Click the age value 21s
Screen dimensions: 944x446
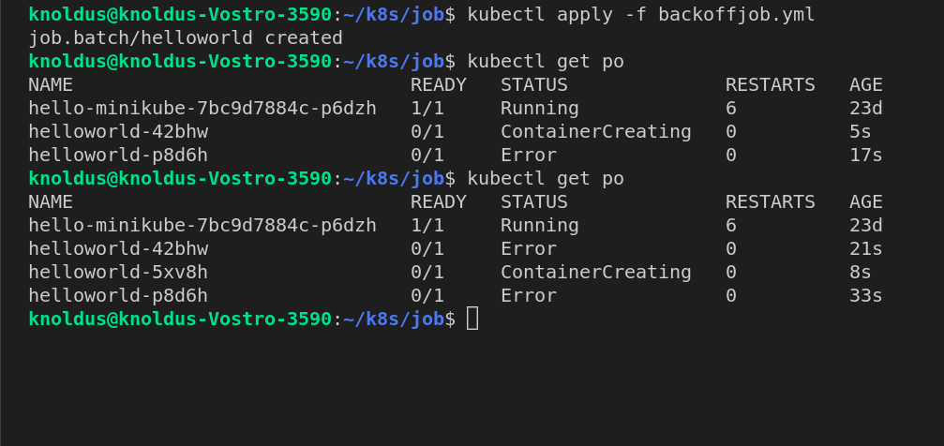[866, 248]
